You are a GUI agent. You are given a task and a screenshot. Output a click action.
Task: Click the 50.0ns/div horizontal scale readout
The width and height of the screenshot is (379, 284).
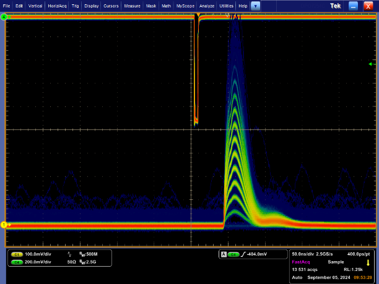coord(303,254)
